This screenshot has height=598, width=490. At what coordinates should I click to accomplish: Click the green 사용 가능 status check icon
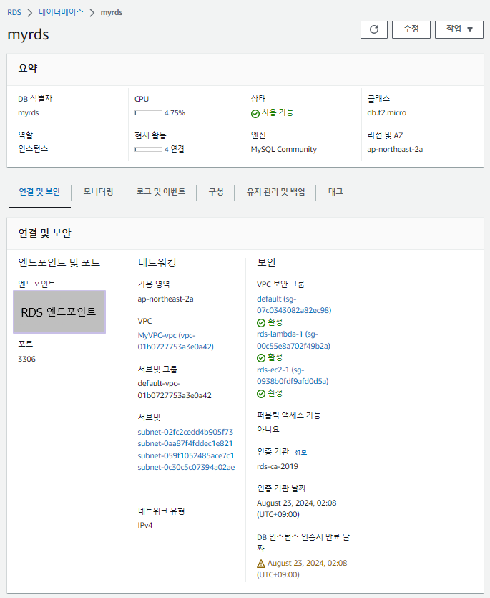click(255, 114)
